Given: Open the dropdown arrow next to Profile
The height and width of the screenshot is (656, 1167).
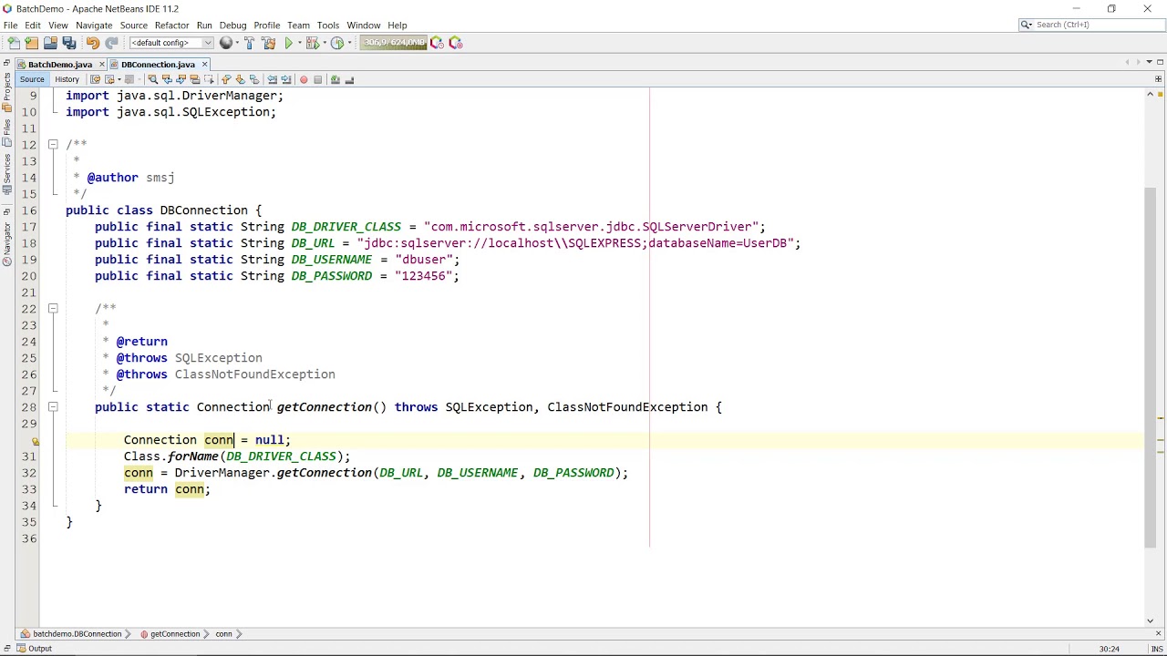Looking at the screenshot, I should tap(349, 43).
